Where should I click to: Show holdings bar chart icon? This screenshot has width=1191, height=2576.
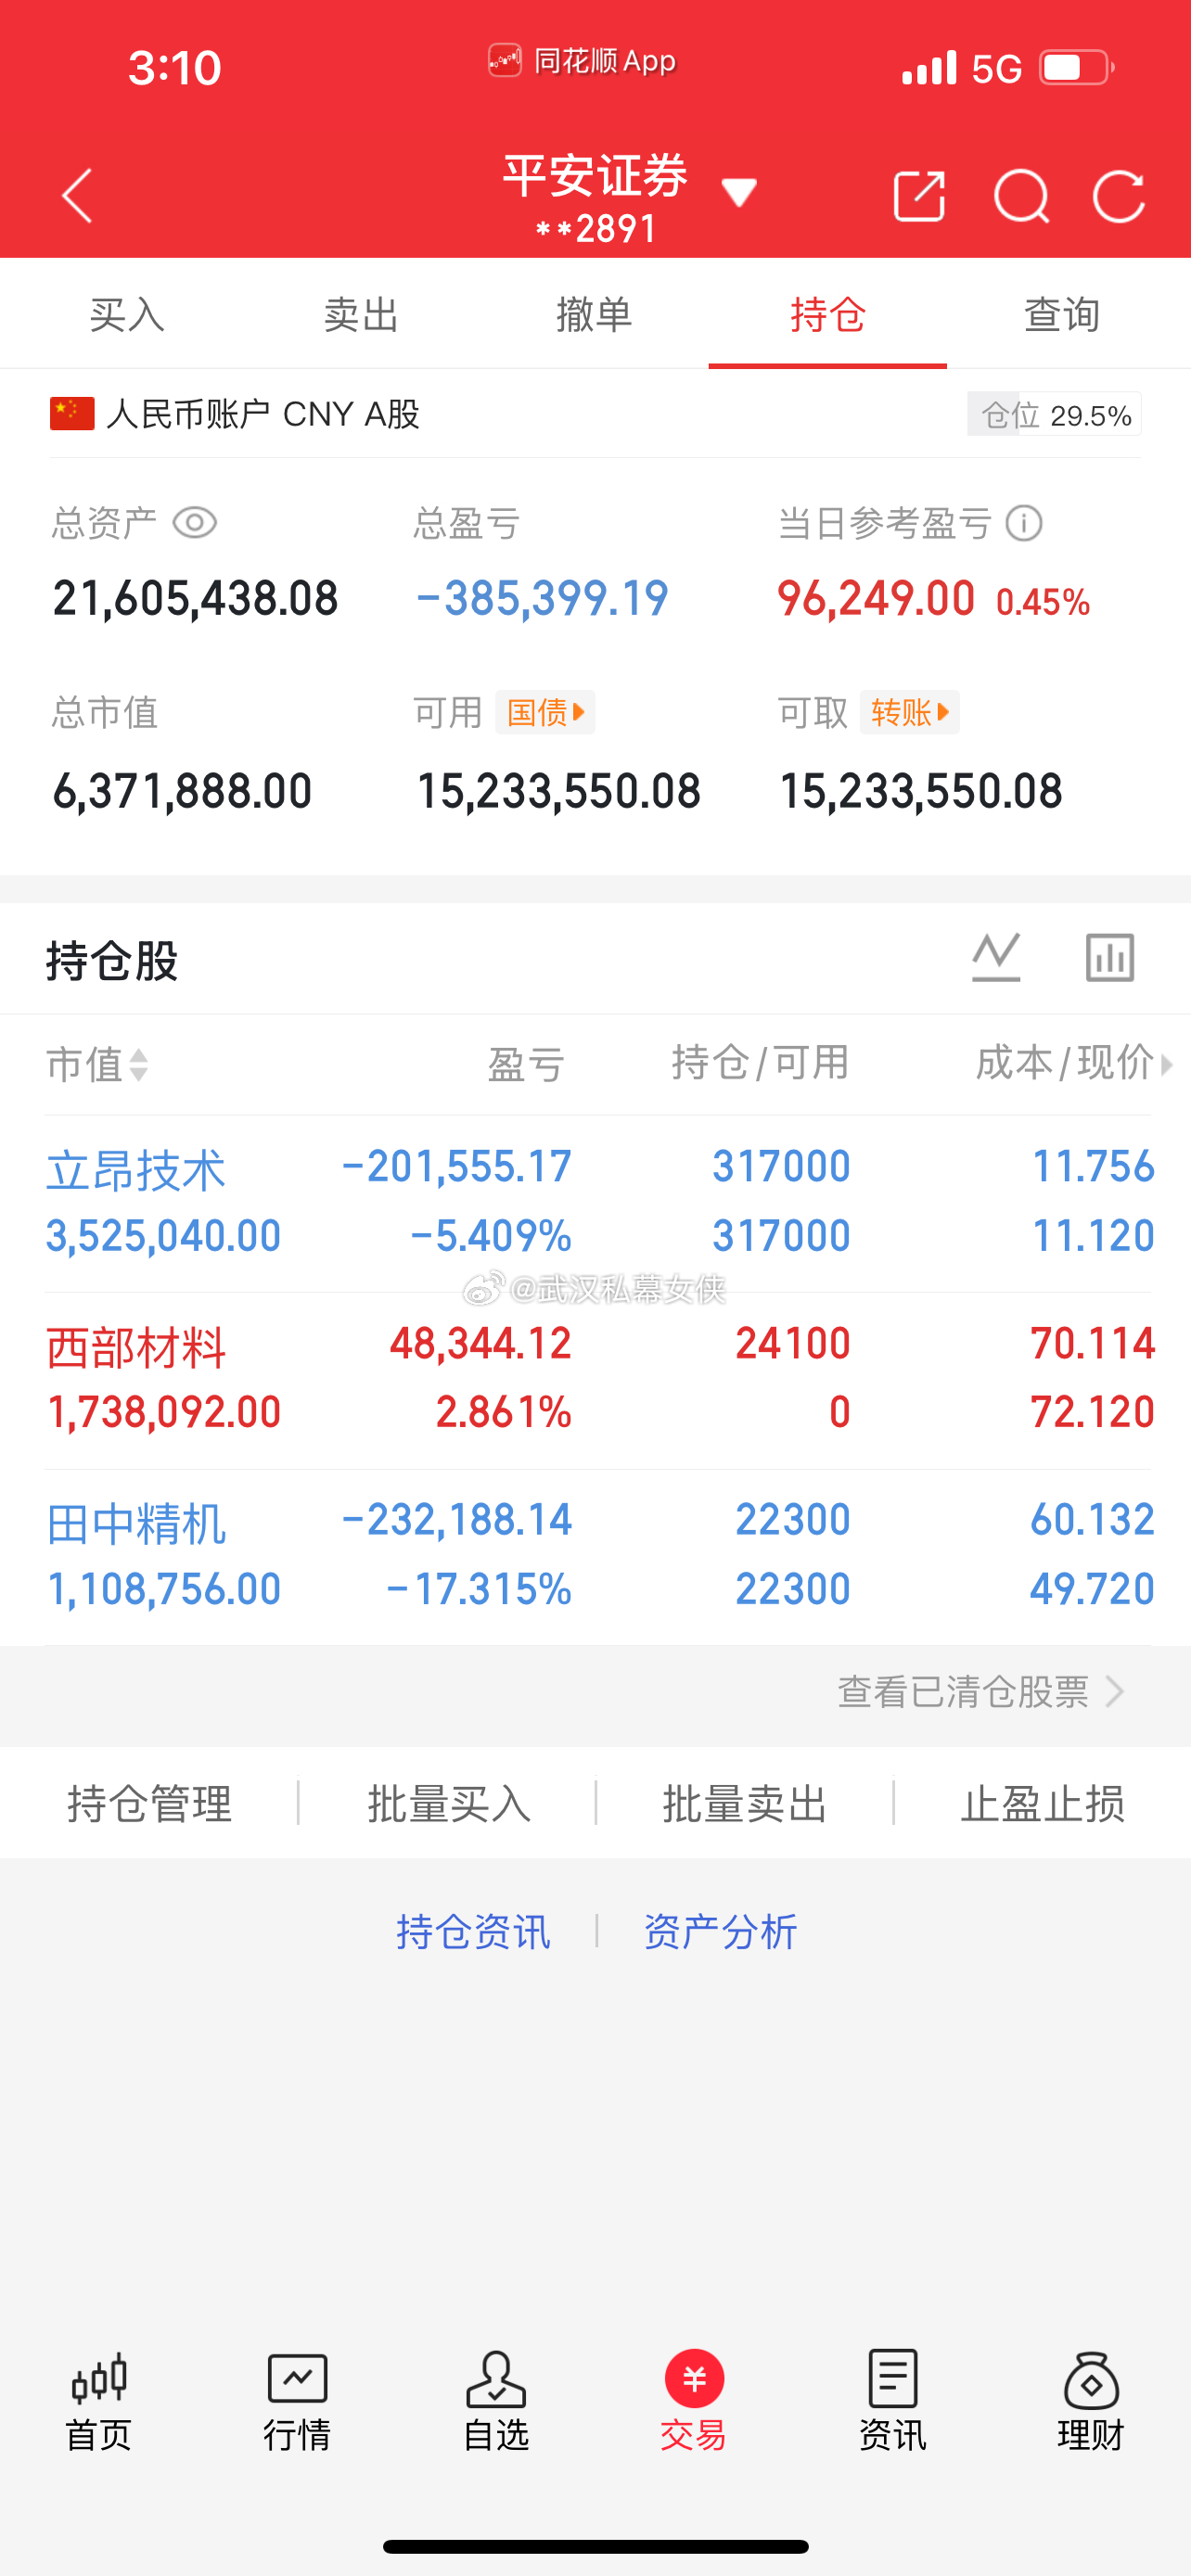click(1110, 957)
